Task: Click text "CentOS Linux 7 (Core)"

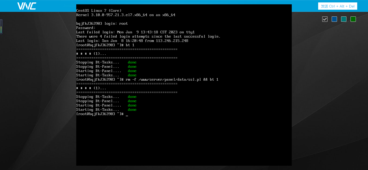Action: tap(99, 11)
